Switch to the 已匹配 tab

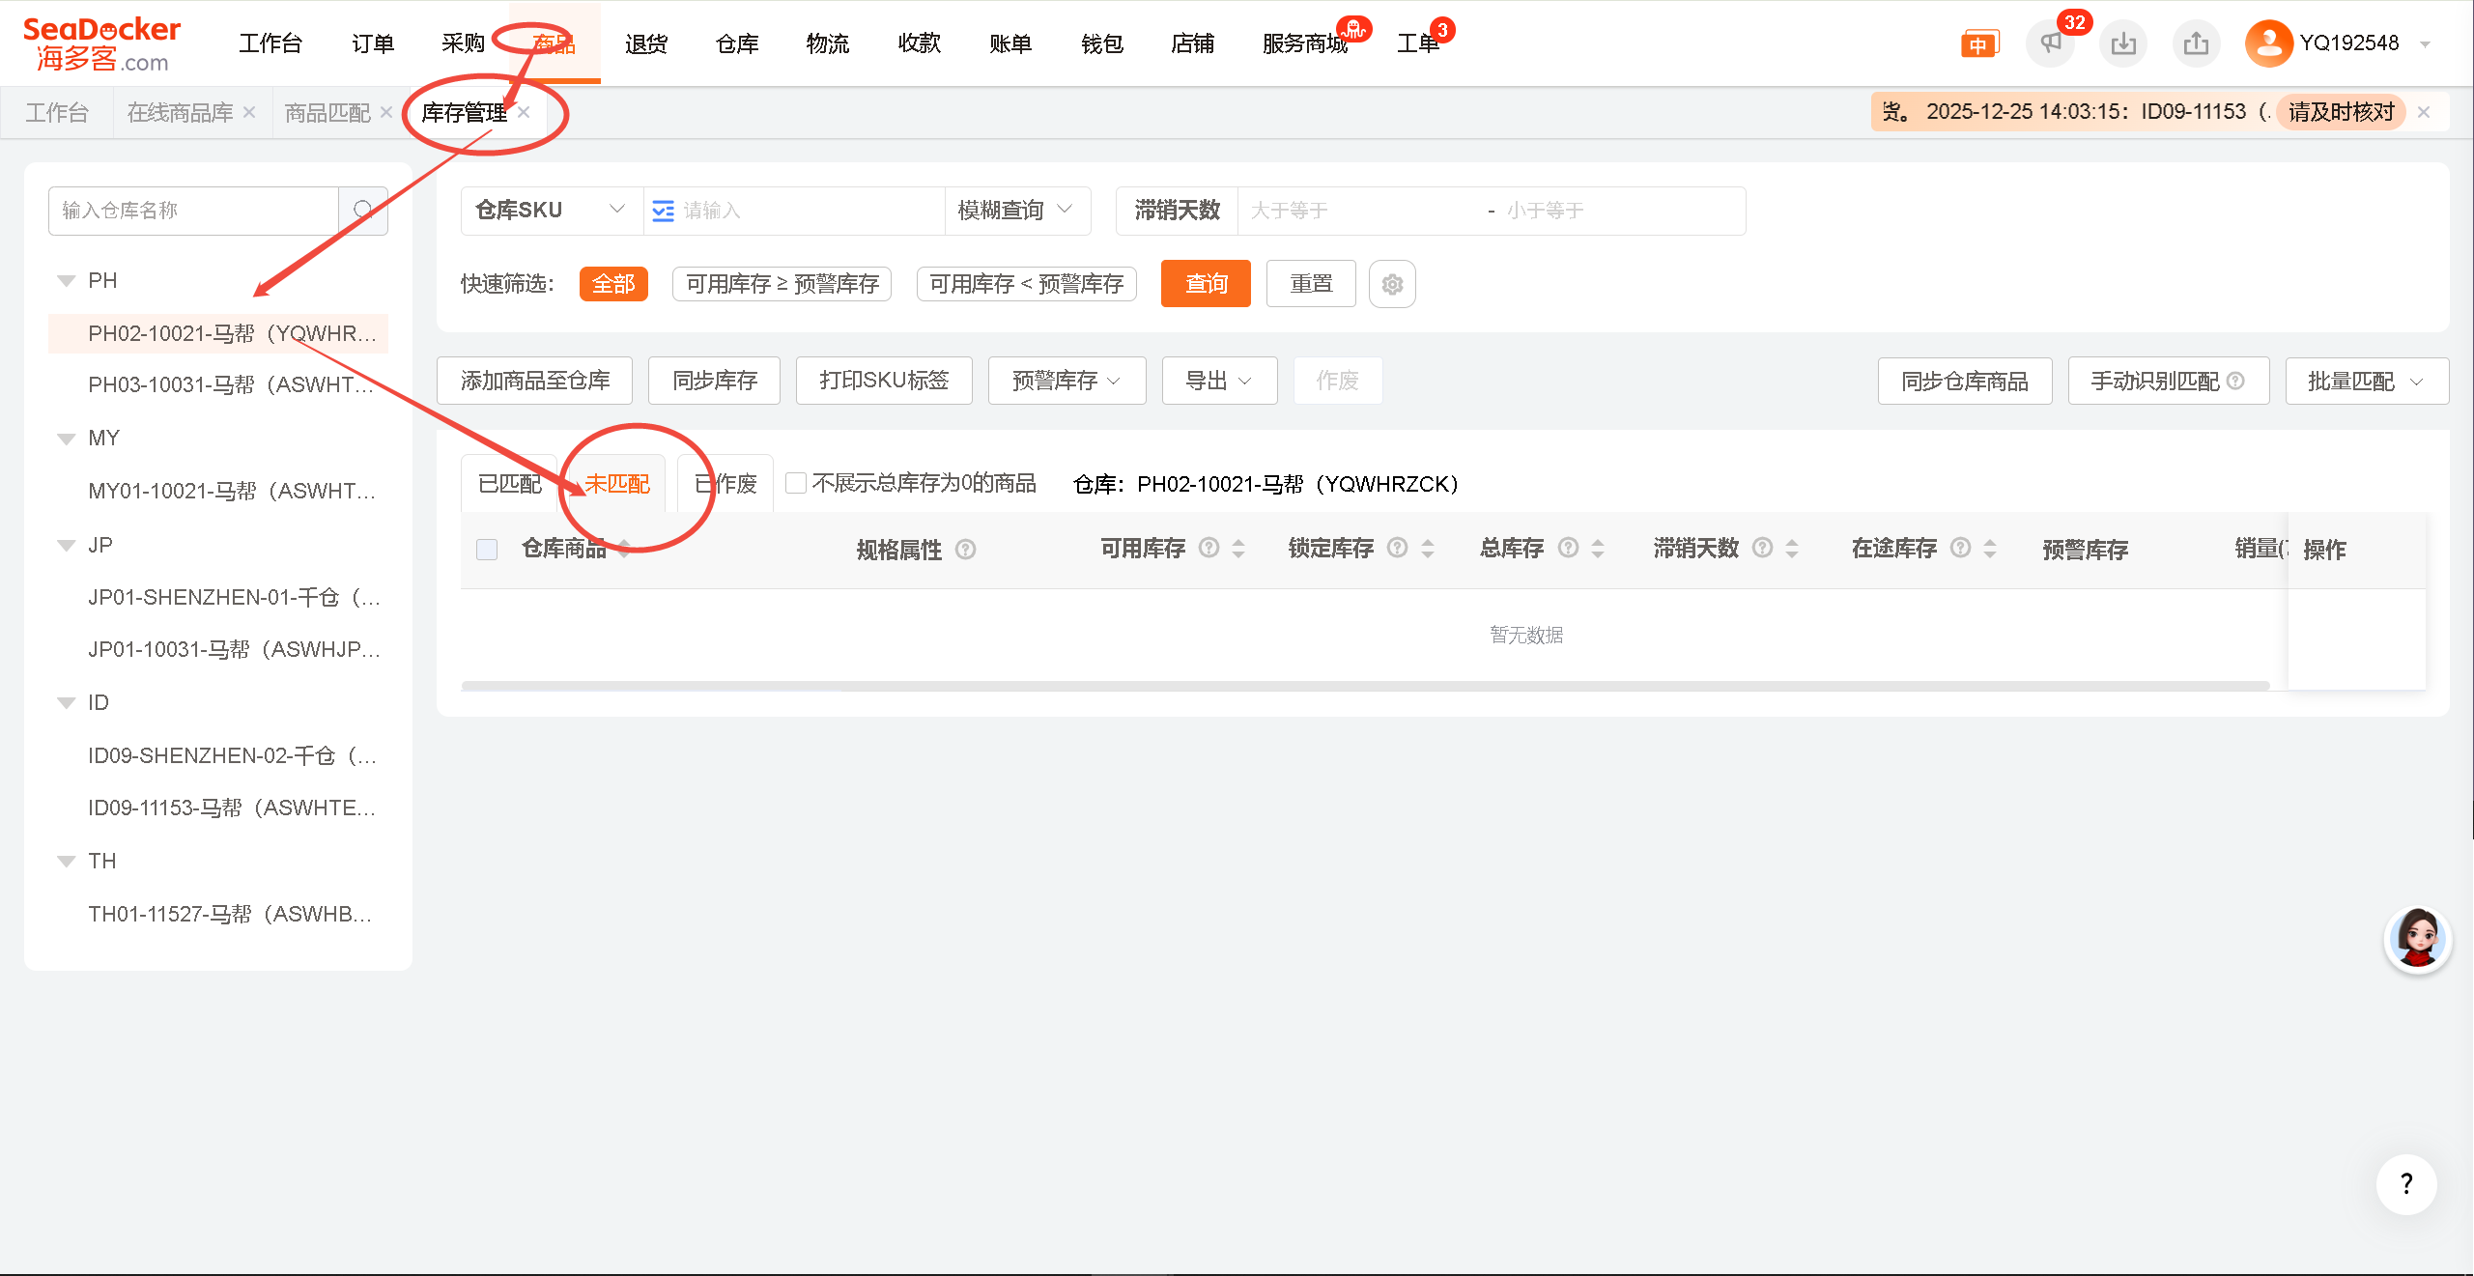coord(510,483)
